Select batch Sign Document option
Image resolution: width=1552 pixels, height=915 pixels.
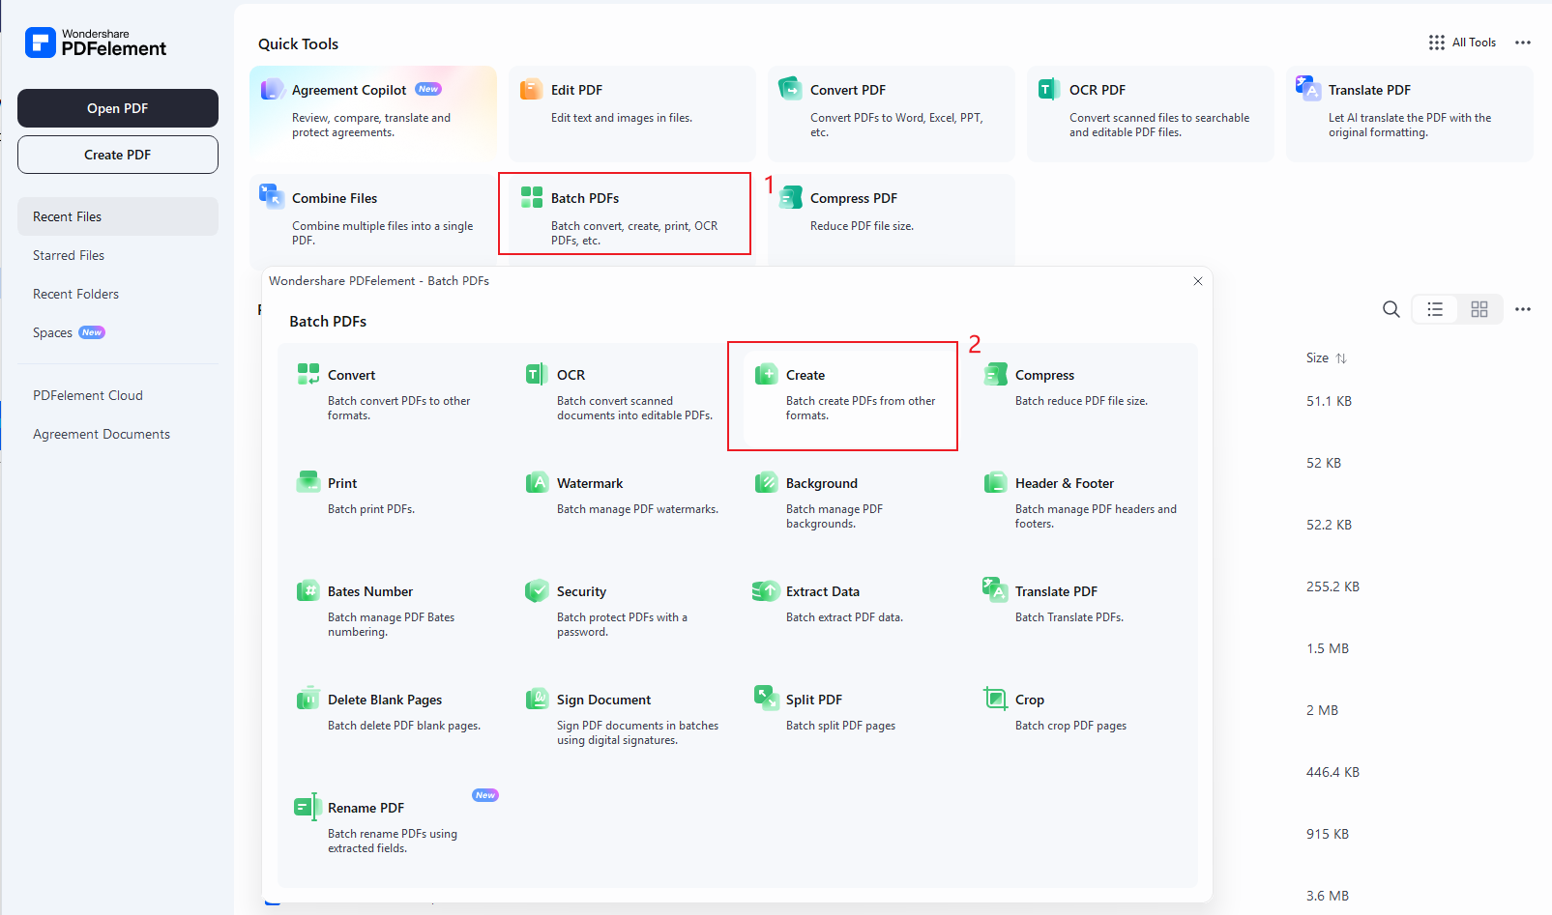click(621, 721)
